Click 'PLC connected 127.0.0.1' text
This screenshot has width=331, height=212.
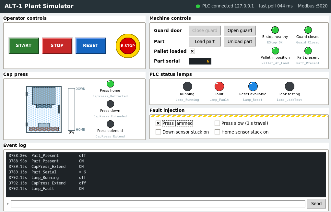(x=228, y=6)
